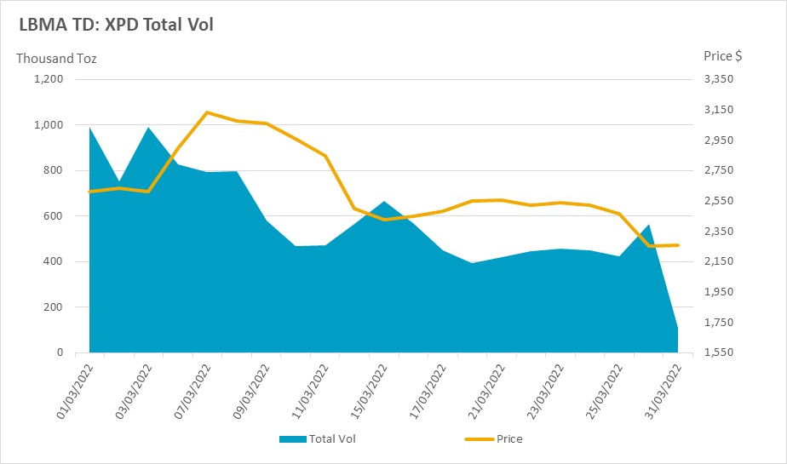Viewport: 787px width, 464px height.
Task: Click the orange Price legend line marker
Action: click(480, 439)
